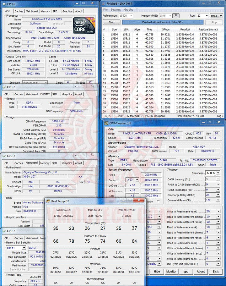Viewport: 226px width, 286px height.
Task: Click the CPU-Z title bar icon of top window
Action: (x=4, y=4)
